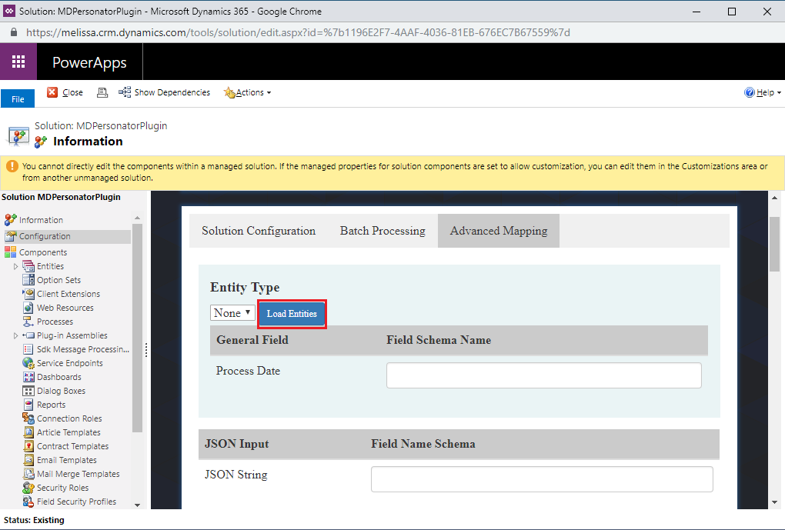The height and width of the screenshot is (530, 785).
Task: Click the Mail Merge Templates icon
Action: pos(28,474)
